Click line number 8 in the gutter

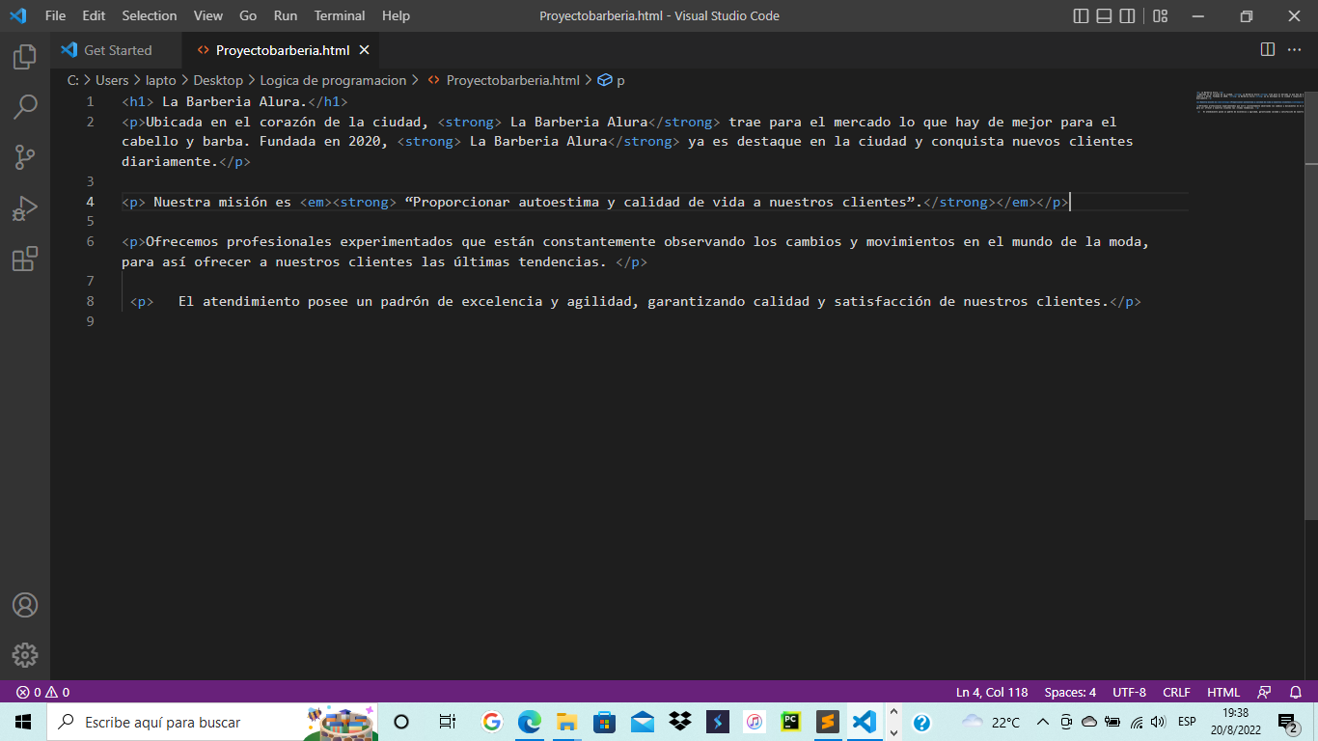coord(90,301)
